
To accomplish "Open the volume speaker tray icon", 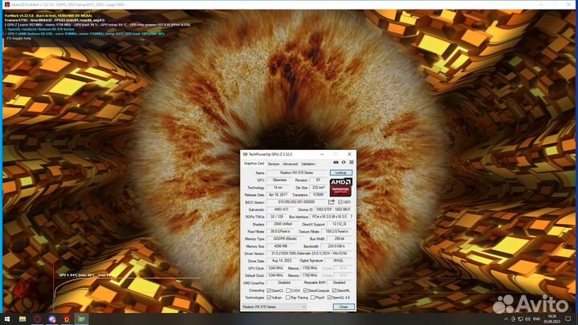I will click(x=528, y=319).
